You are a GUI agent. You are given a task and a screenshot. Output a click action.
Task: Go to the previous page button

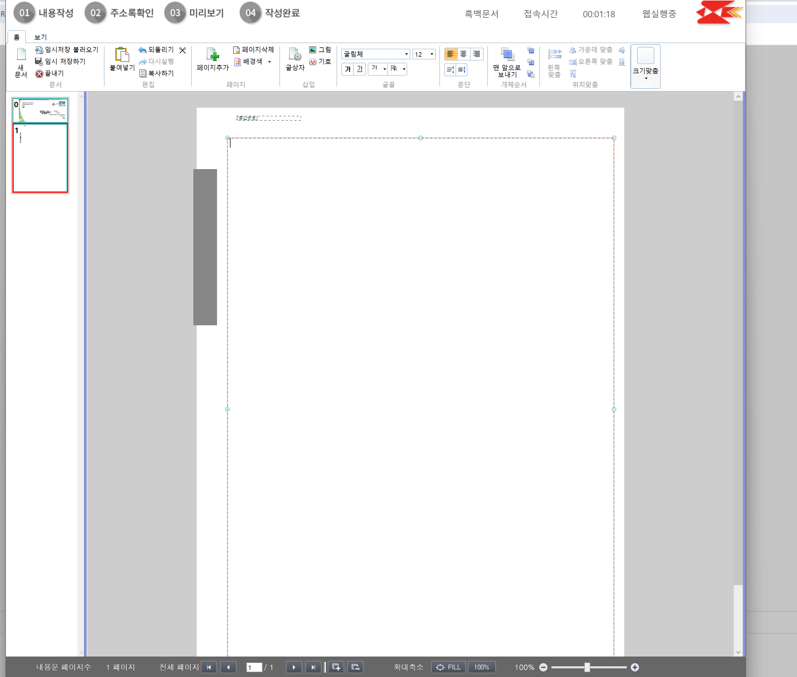(x=228, y=667)
